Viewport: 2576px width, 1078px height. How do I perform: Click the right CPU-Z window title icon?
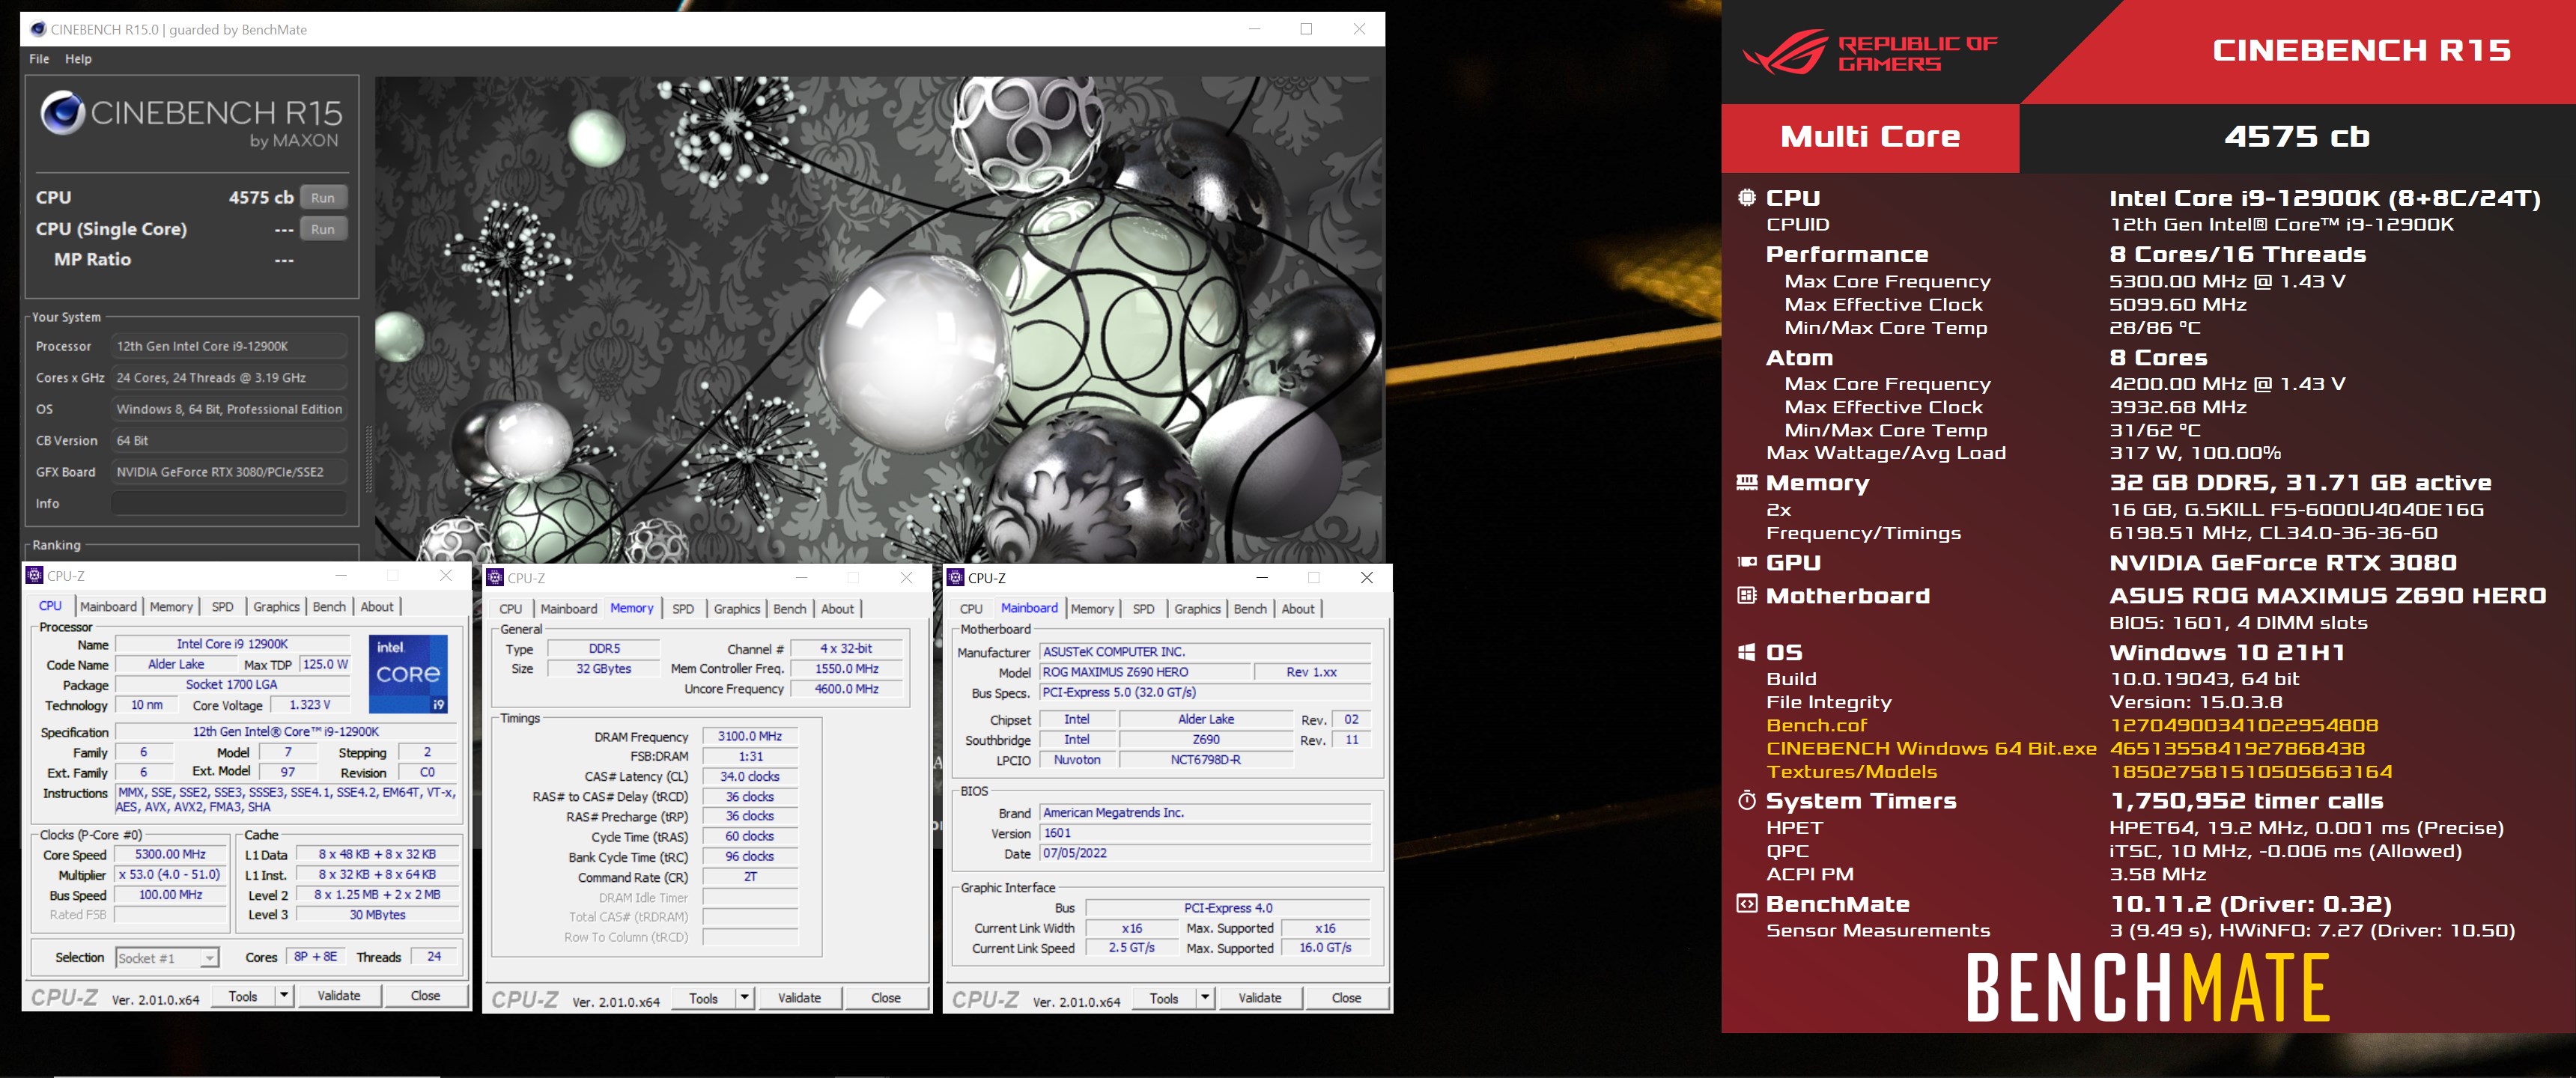(x=956, y=577)
